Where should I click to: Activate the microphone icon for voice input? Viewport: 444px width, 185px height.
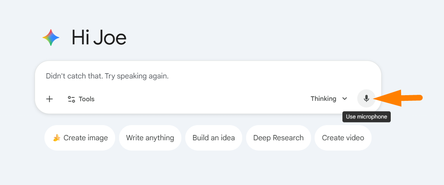tap(366, 99)
